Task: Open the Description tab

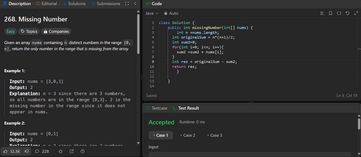Action: (x=17, y=4)
